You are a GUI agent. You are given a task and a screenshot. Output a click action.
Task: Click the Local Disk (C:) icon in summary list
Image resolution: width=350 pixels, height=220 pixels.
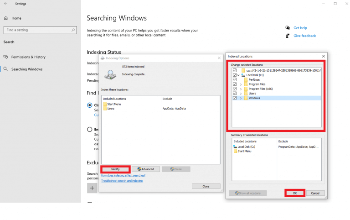[x=235, y=147]
